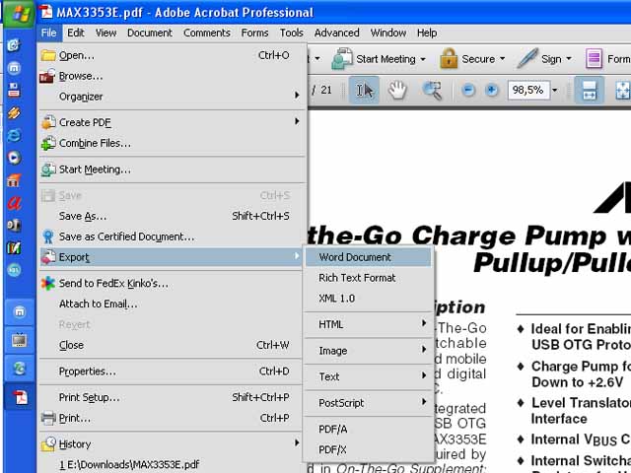Expand the Image export submenu
631x473 pixels.
[368, 351]
